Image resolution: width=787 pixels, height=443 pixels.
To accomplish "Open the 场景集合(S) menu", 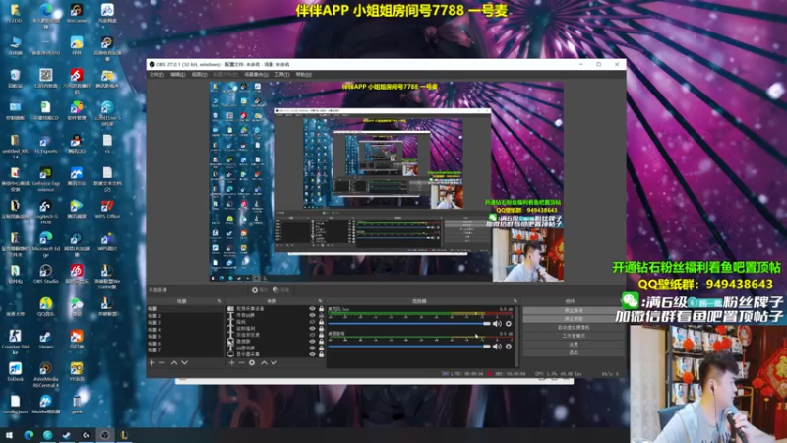I will 256,75.
